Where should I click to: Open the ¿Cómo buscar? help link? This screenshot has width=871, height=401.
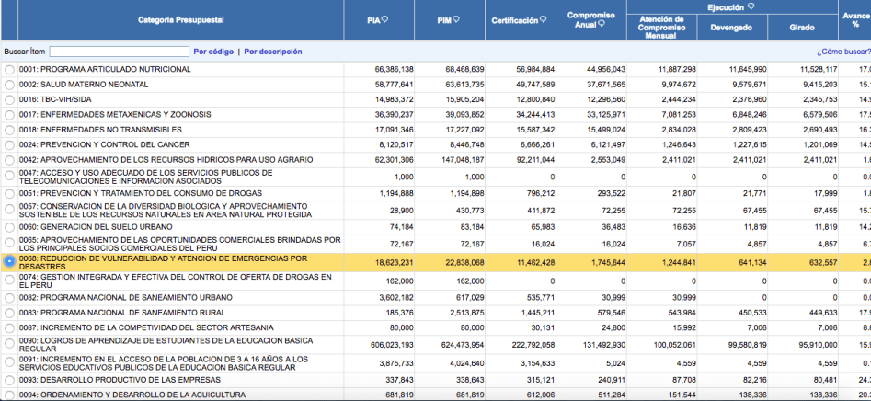[x=843, y=52]
